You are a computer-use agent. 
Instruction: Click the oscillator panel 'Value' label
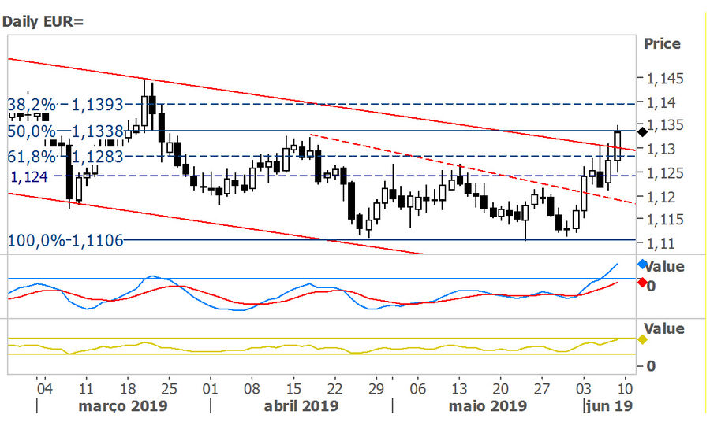click(x=664, y=266)
